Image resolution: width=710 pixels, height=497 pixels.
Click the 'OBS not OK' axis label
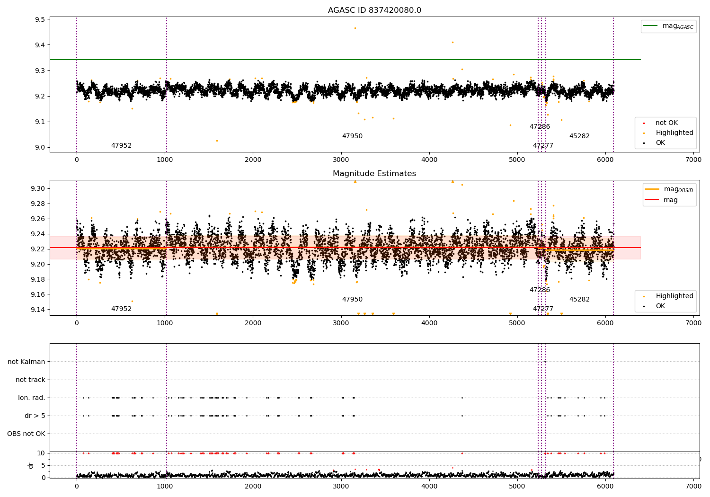coord(26,434)
